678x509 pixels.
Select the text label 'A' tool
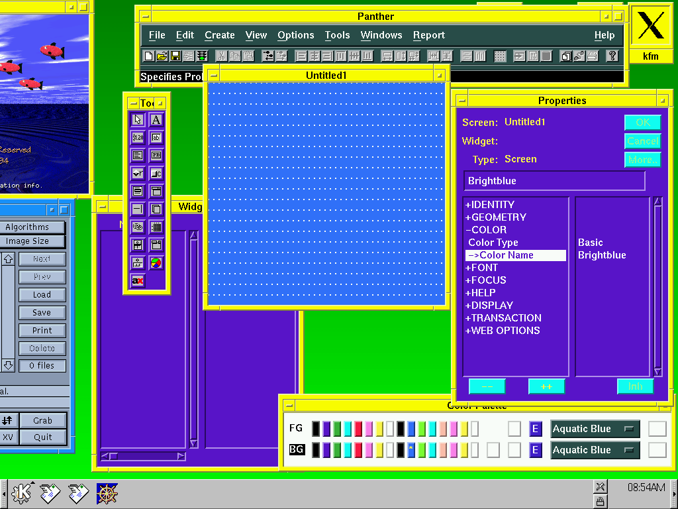tap(156, 120)
